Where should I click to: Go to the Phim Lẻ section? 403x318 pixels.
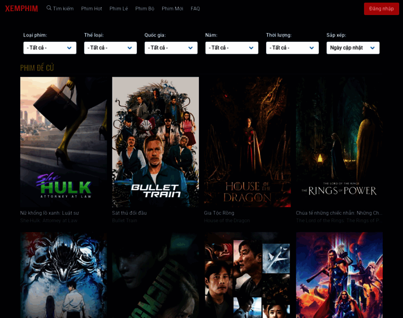click(x=118, y=8)
